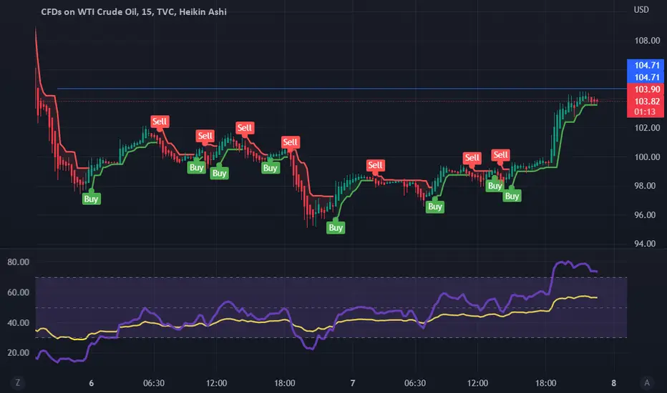Click date label 8 on the time axis

point(614,383)
